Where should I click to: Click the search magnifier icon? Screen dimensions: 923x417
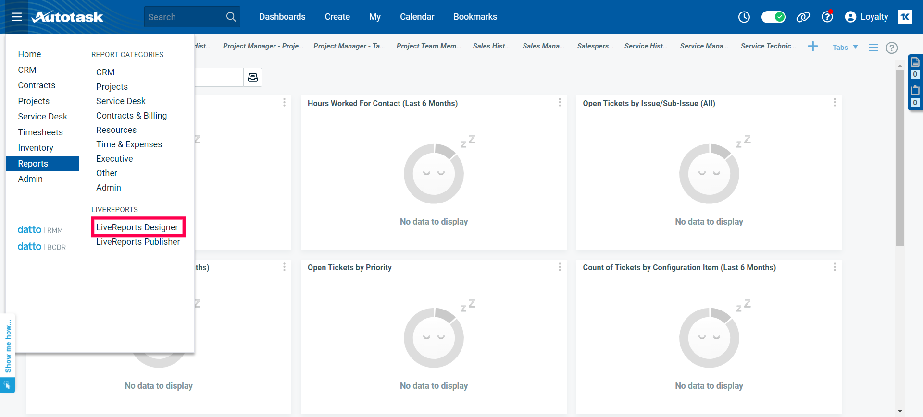(231, 17)
